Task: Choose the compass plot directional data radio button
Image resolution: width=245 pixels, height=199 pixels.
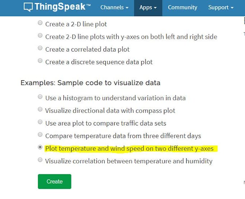Action: (40, 110)
